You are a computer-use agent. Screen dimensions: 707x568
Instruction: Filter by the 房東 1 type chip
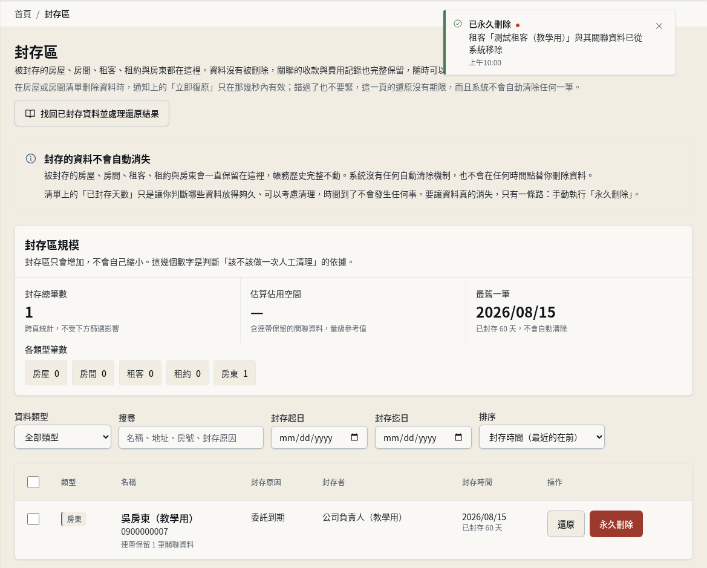(235, 373)
